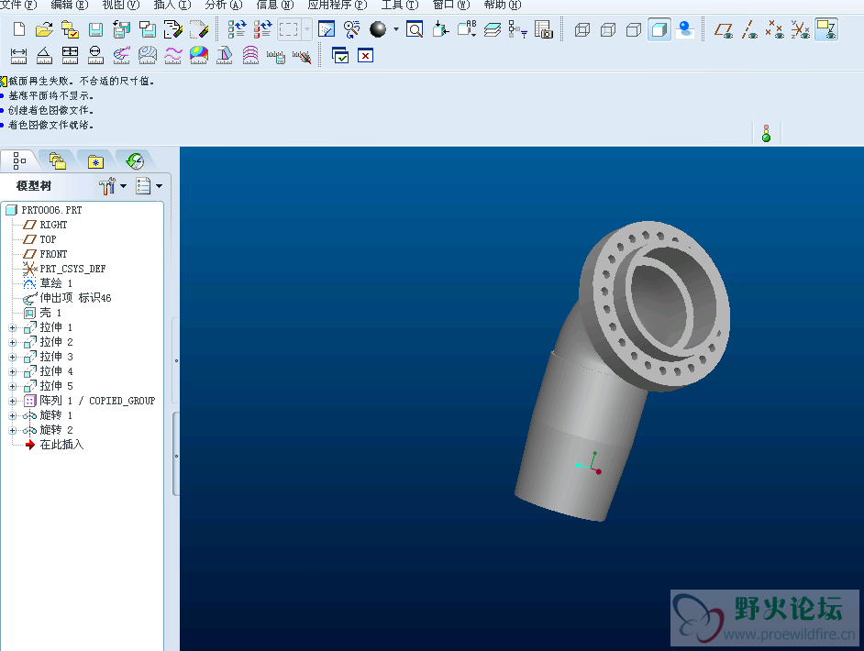This screenshot has height=651, width=864.
Task: Close window using red X toolbar icon
Action: coord(366,55)
